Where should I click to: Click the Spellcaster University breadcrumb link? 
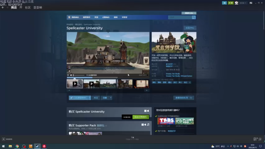coord(92,25)
